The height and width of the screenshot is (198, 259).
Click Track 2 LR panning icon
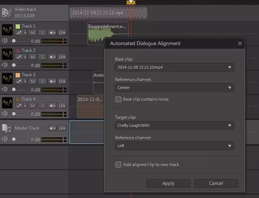[x=62, y=57]
